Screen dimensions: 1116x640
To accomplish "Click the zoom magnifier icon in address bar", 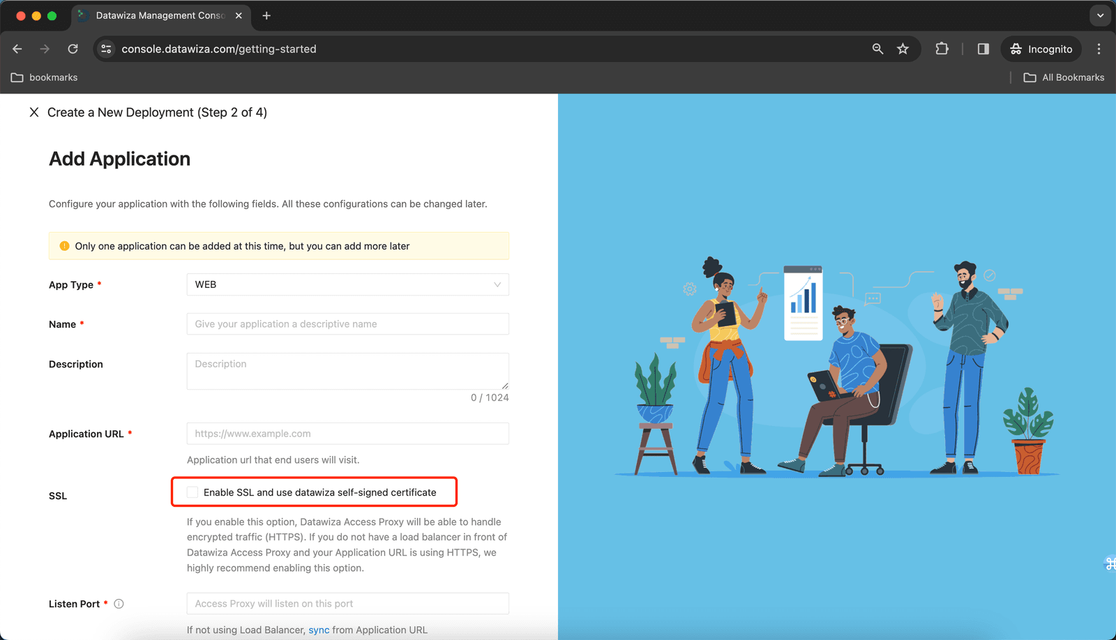I will point(877,49).
